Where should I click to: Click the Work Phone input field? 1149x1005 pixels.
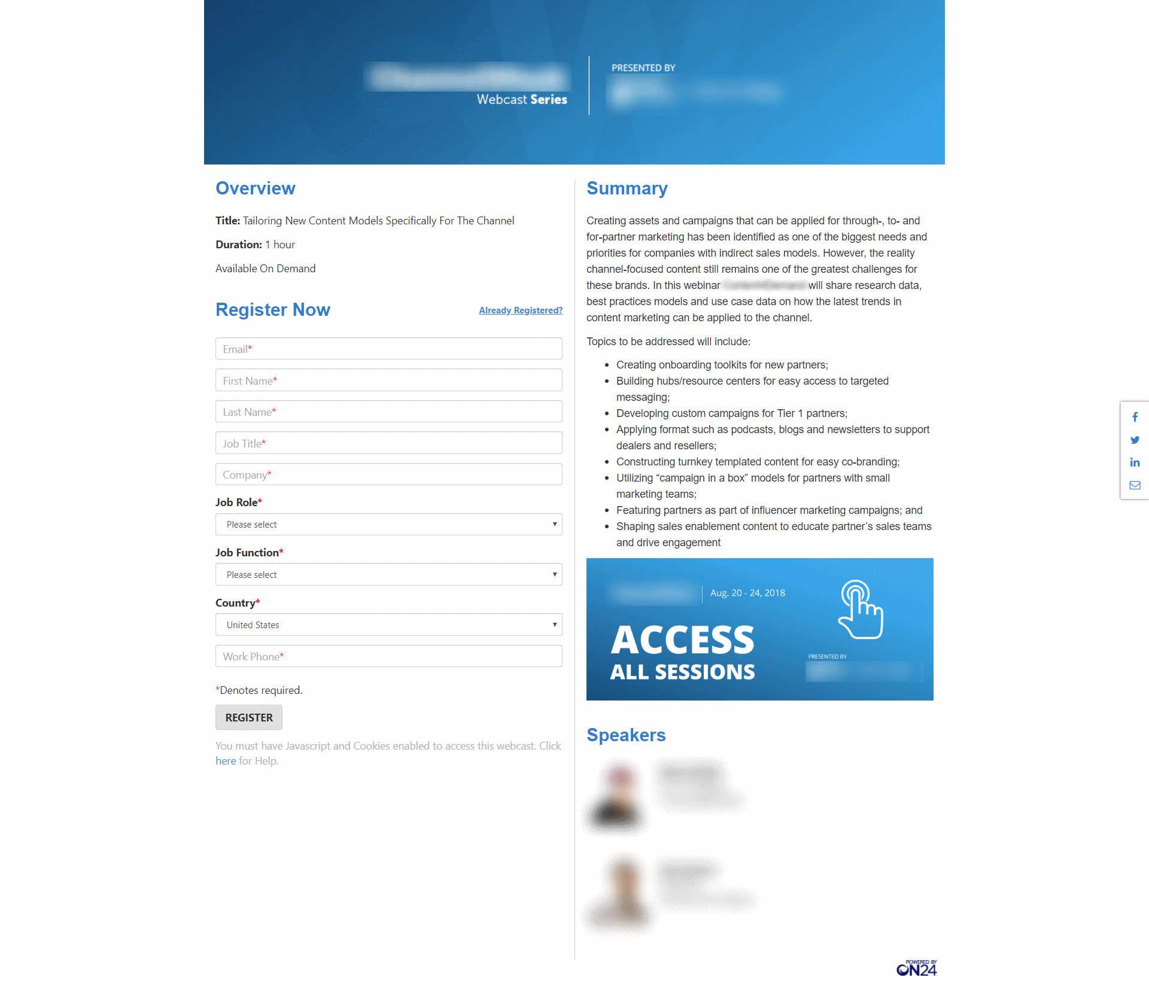click(x=388, y=656)
